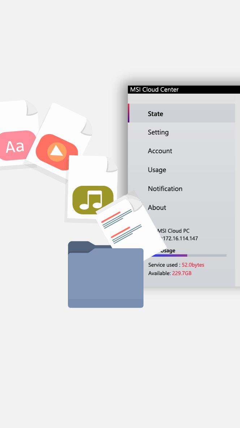The image size is (240, 428).
Task: Click the gradient selection marker beside State
Action: coord(129,113)
